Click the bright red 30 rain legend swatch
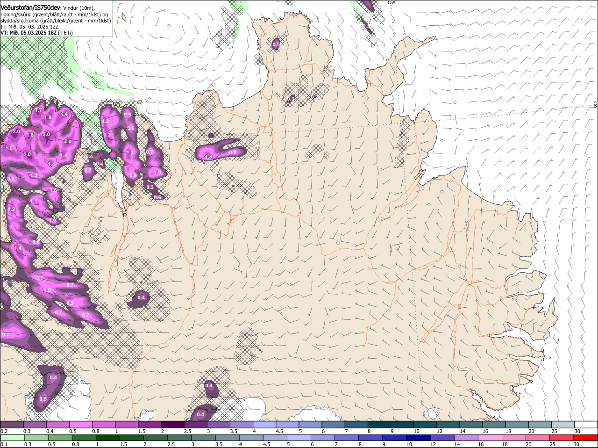The height and width of the screenshot is (448, 598). click(x=586, y=438)
